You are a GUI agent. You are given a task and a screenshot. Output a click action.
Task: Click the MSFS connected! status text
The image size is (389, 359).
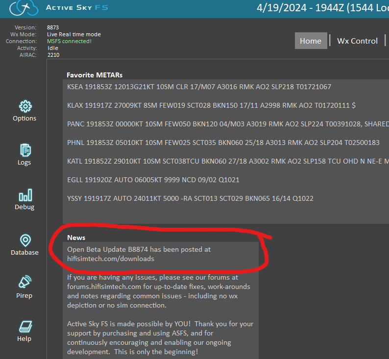69,41
